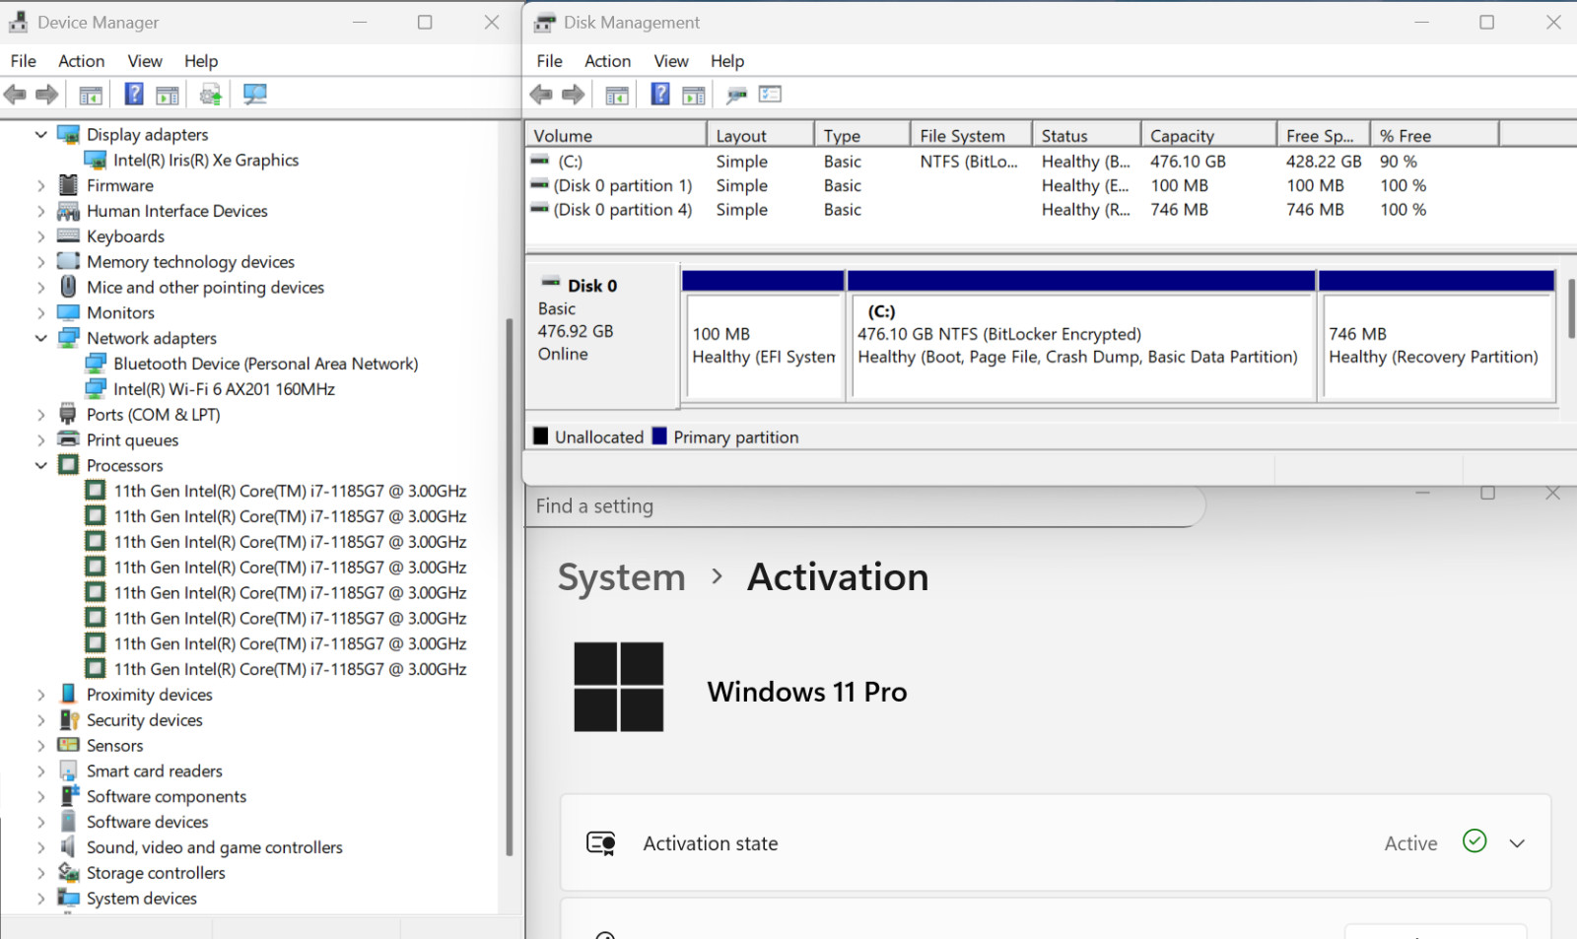Select the (C:) BitLocker Encrypted partition block

click(x=1081, y=335)
